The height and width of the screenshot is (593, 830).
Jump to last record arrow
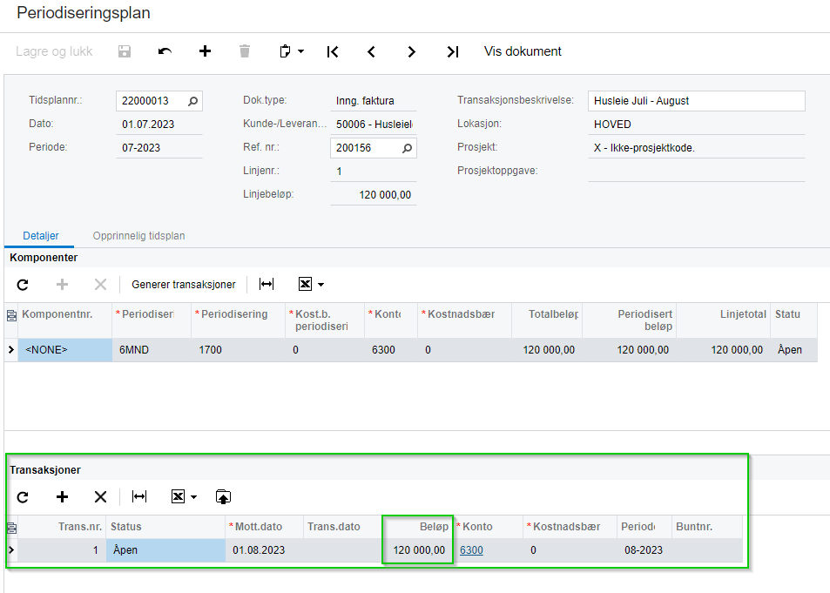[452, 51]
